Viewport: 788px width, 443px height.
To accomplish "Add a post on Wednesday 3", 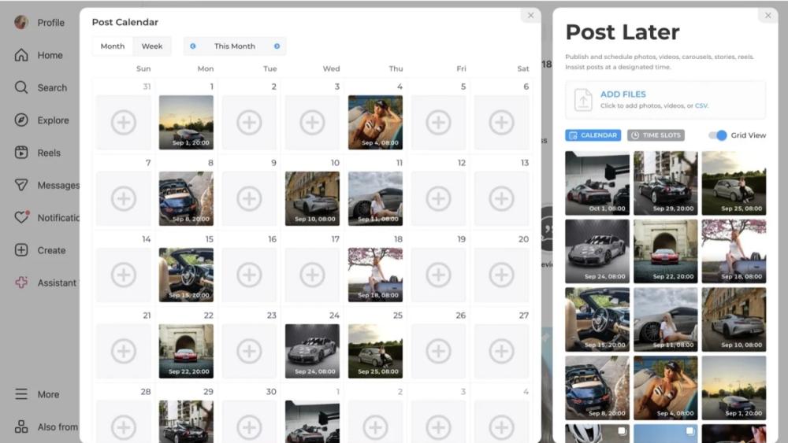I will 312,123.
